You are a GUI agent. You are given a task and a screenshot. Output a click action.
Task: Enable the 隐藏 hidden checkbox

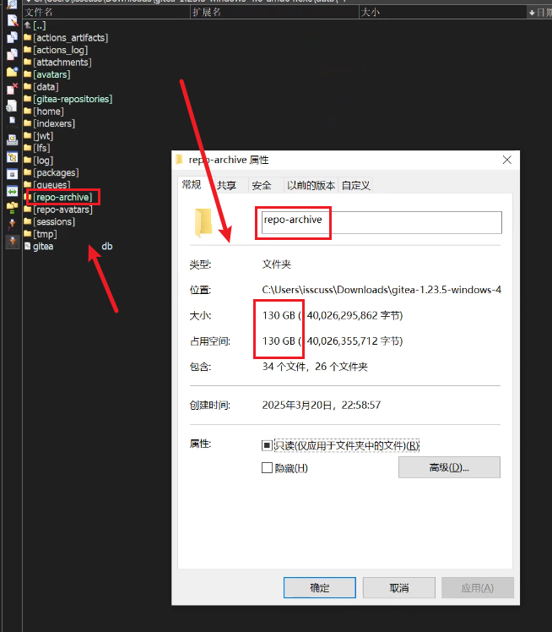[267, 467]
